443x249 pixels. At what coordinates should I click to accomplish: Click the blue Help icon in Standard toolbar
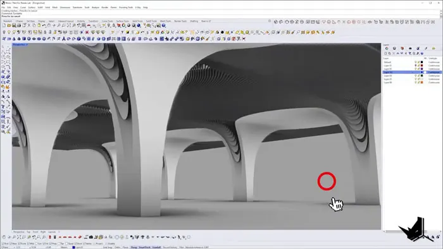(163, 25)
